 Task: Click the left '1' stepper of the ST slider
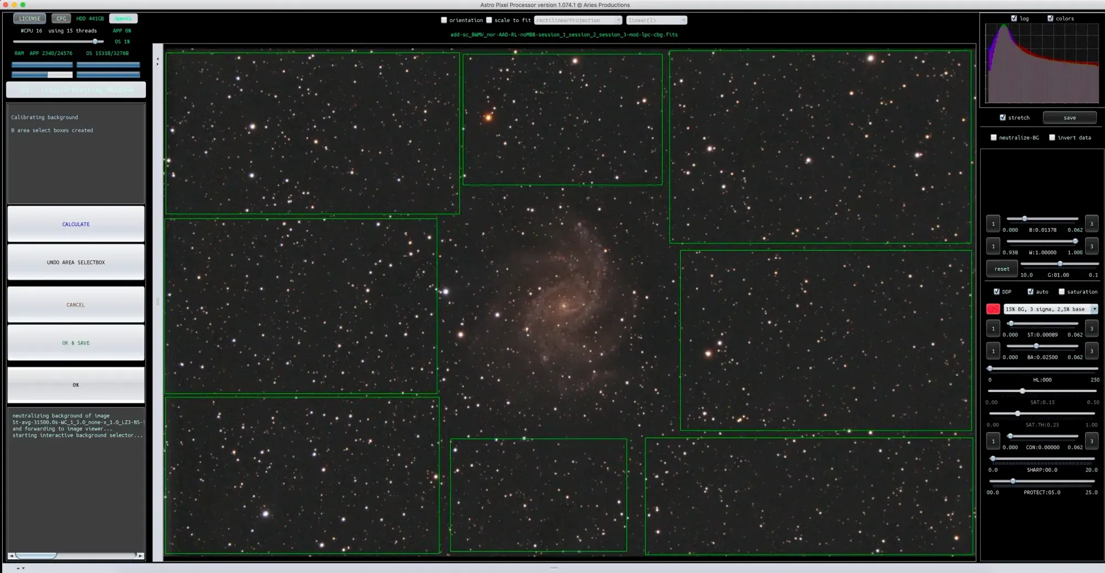pyautogui.click(x=993, y=328)
